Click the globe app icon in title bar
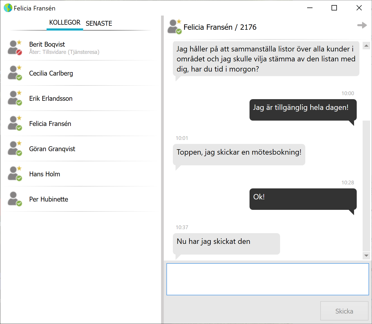Viewport: 372px width, 324px height. pos(8,8)
